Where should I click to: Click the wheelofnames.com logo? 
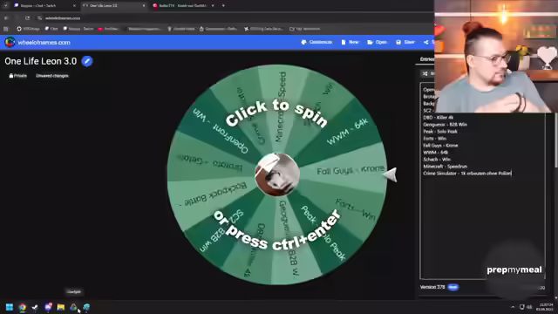(x=10, y=42)
